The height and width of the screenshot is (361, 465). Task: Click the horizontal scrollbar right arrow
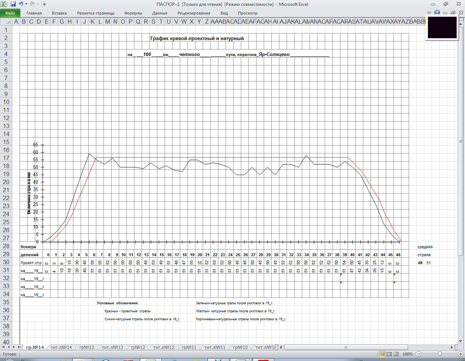(x=452, y=347)
